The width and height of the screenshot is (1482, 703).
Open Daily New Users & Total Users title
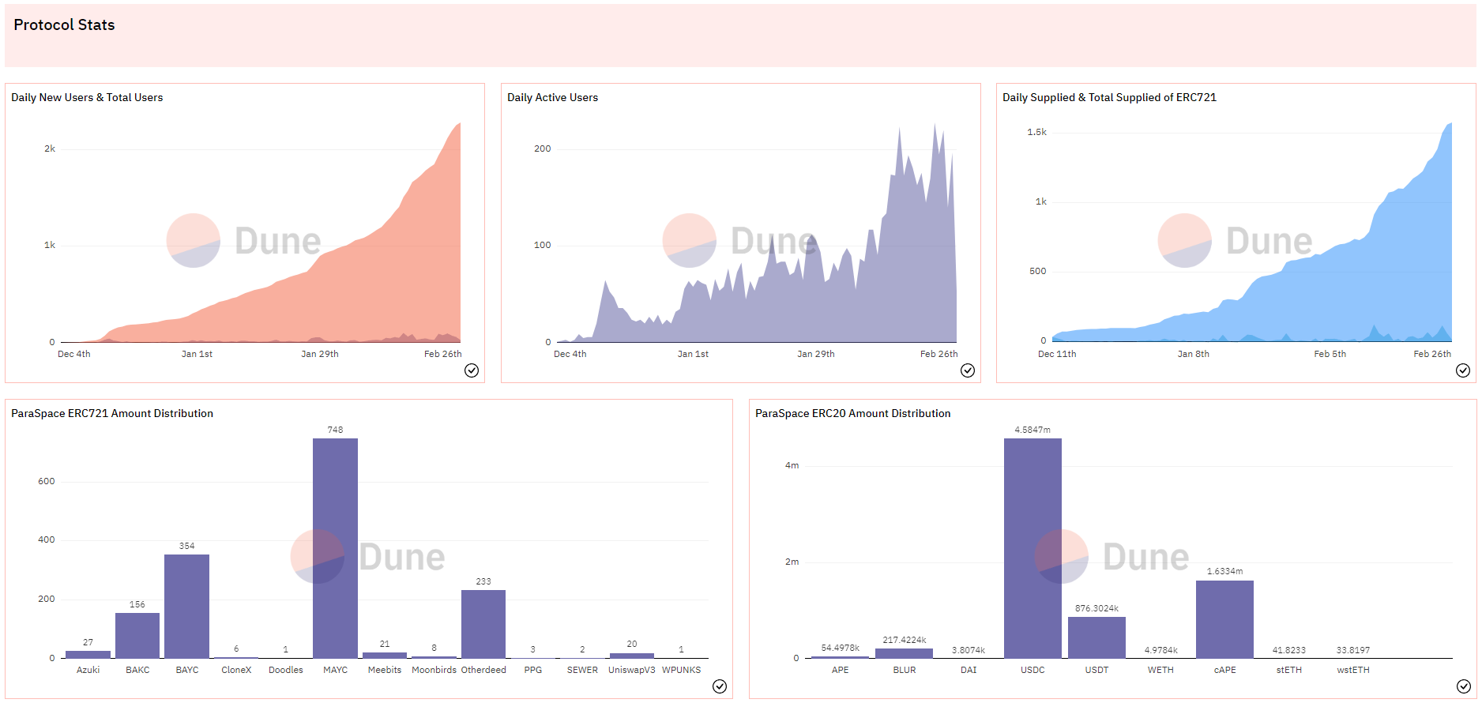pos(87,98)
